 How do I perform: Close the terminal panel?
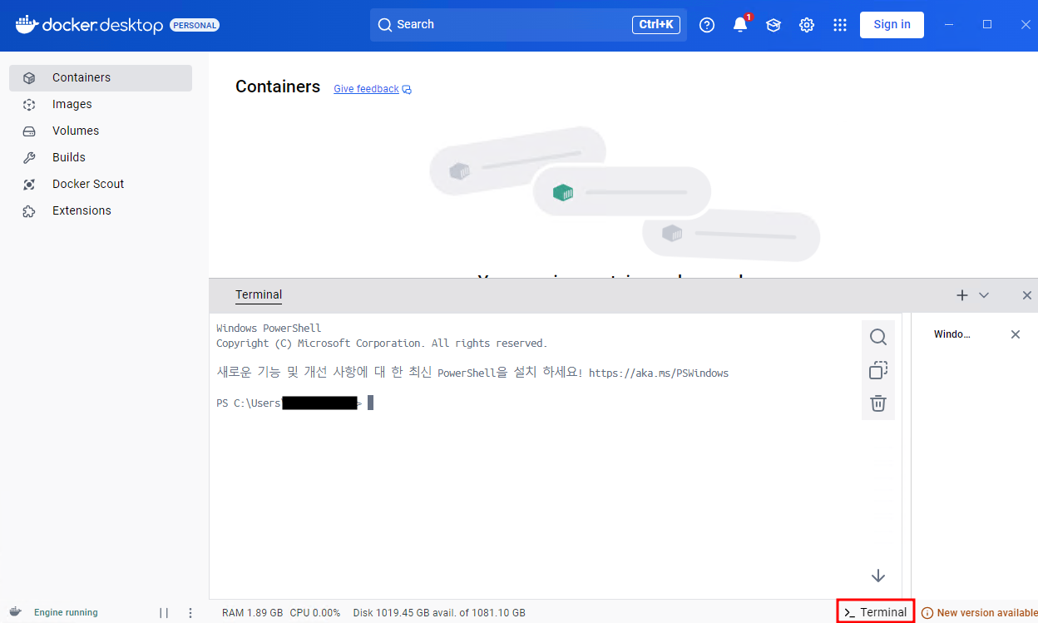point(1027,295)
